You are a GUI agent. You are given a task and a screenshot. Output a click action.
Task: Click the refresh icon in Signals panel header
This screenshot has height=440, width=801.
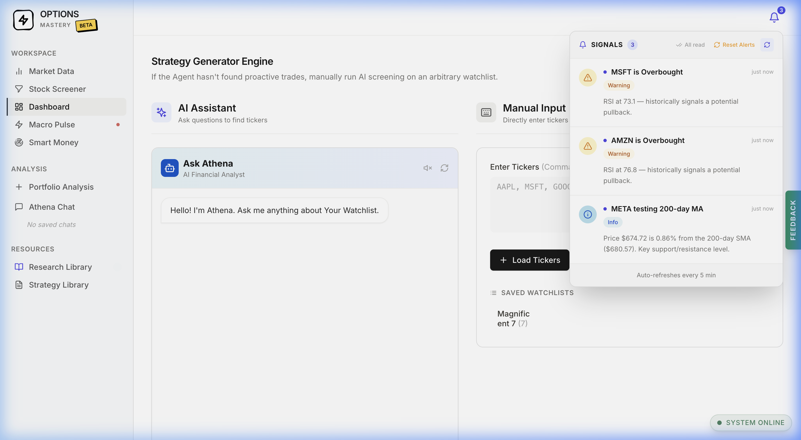click(767, 45)
